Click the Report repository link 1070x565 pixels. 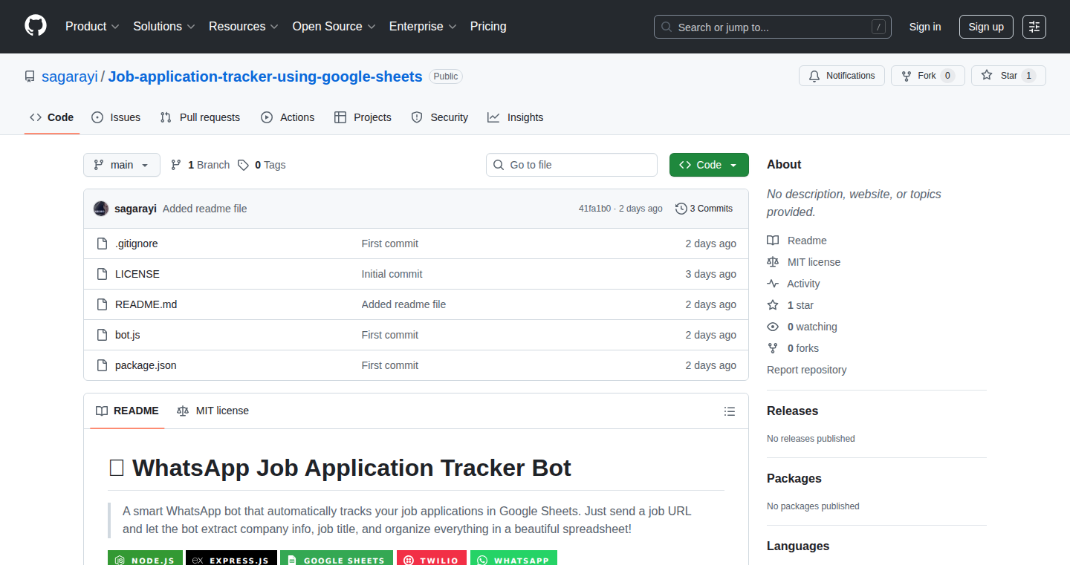click(806, 370)
